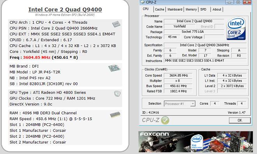Click the GPU icon beside GPU Type
257x154 pixels.
tap(117, 94)
